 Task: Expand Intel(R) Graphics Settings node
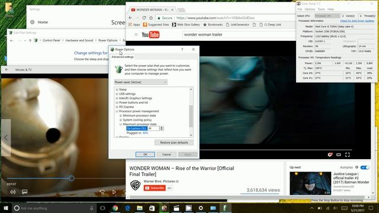[x=117, y=98]
